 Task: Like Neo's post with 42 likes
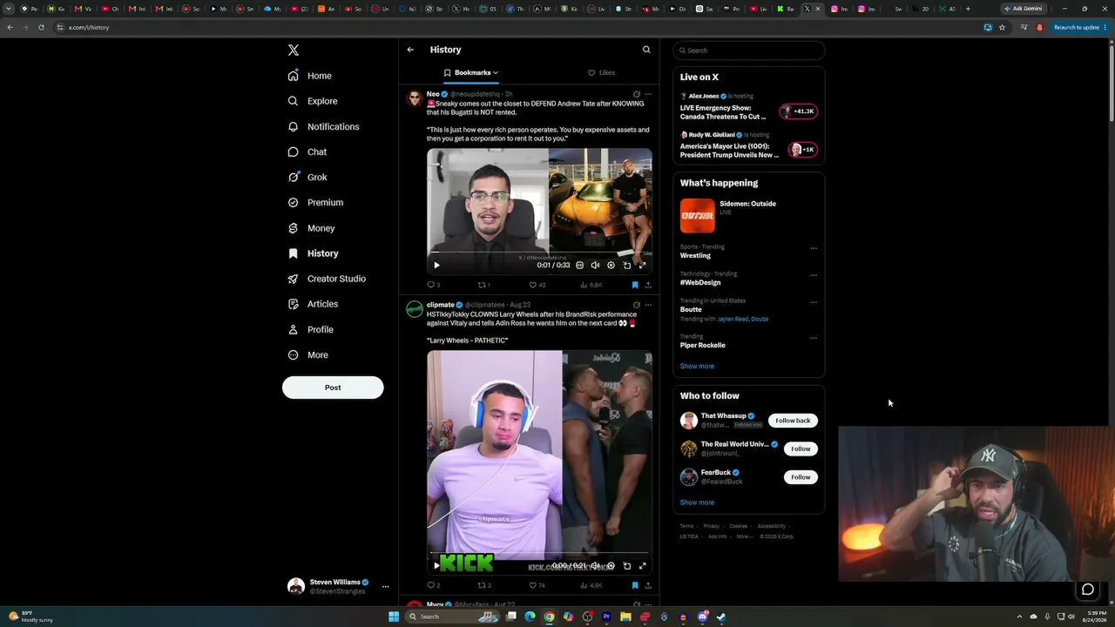click(x=537, y=285)
